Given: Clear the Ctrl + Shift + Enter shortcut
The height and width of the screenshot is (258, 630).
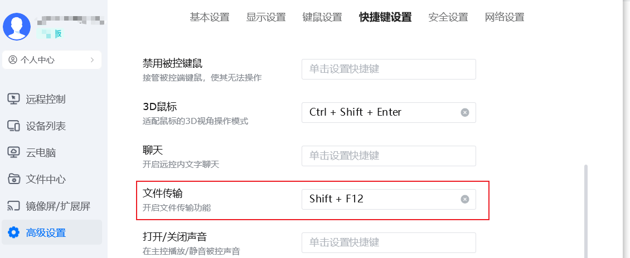Looking at the screenshot, I should [464, 112].
